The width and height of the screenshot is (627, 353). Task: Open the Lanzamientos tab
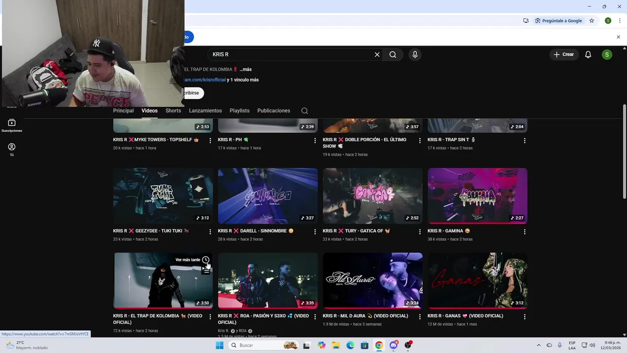205,111
